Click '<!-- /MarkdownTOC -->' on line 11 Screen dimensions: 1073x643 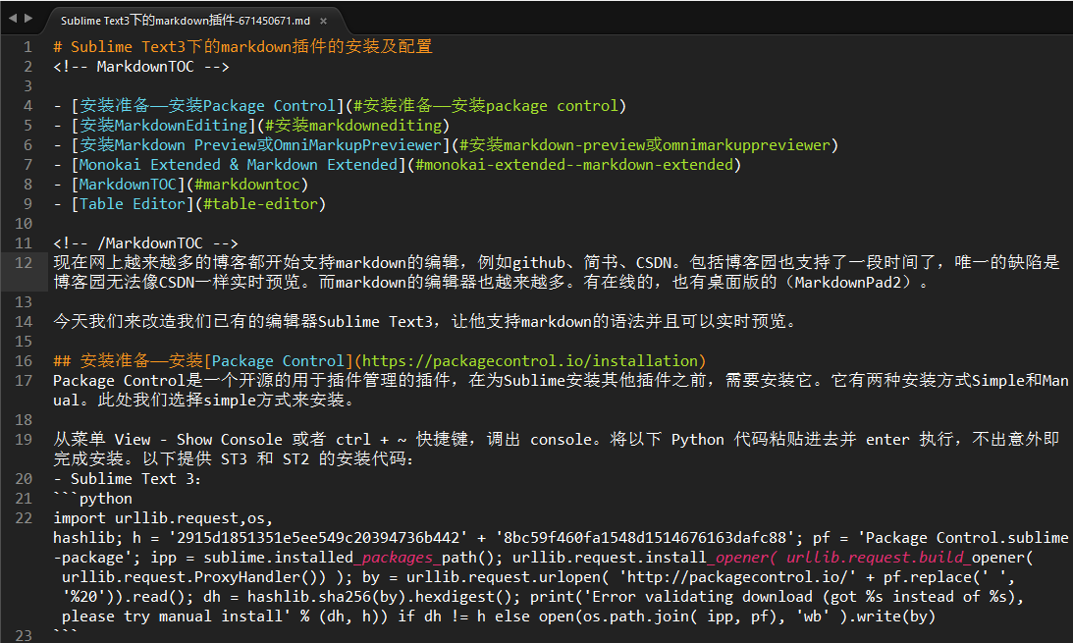pos(145,242)
